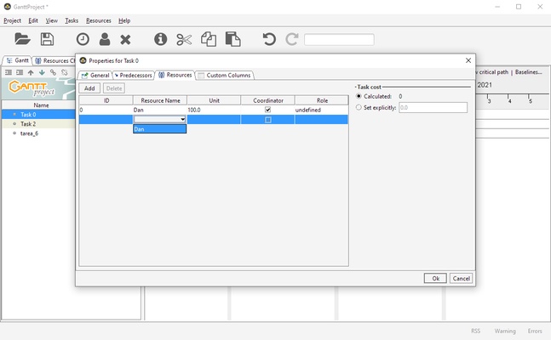Select Task 2 in task list
The width and height of the screenshot is (551, 340).
click(x=38, y=124)
